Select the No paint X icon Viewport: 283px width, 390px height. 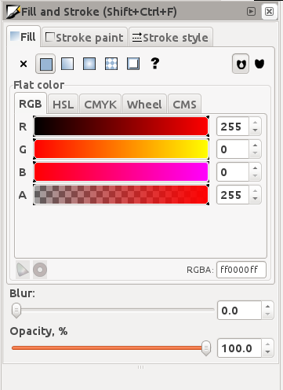pyautogui.click(x=24, y=64)
